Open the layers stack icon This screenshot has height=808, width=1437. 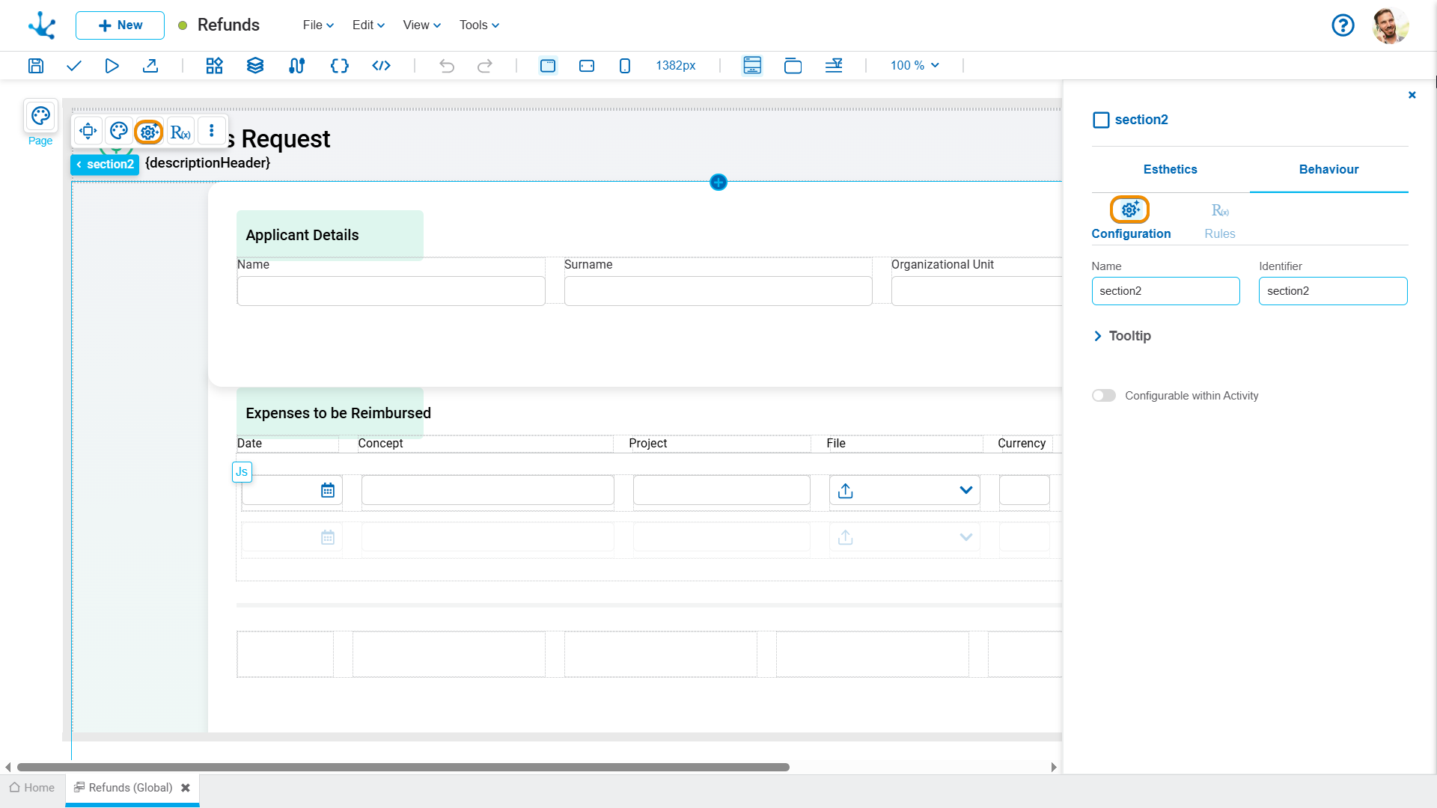click(255, 66)
